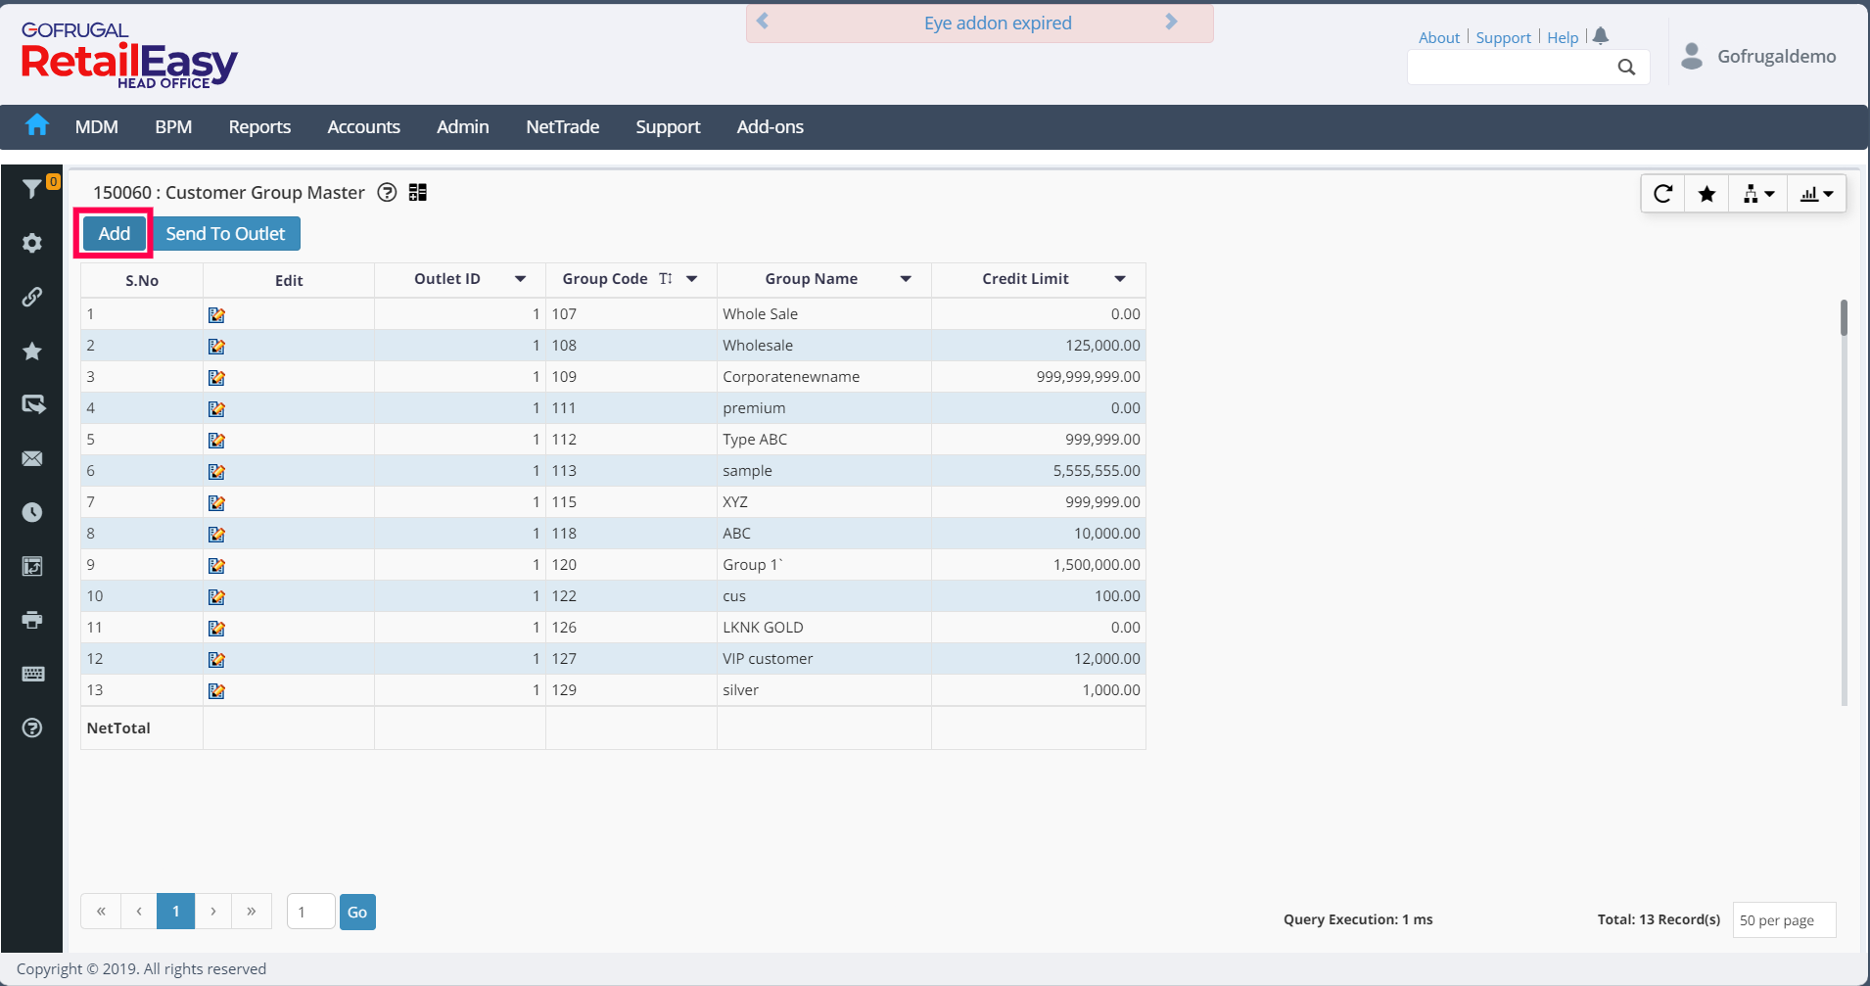1870x986 pixels.
Task: Mark report as favorite with star button
Action: [x=1706, y=194]
